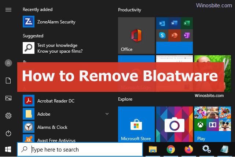235x157 pixels.
Task: Click the Windows Start button
Action: (x=8, y=149)
